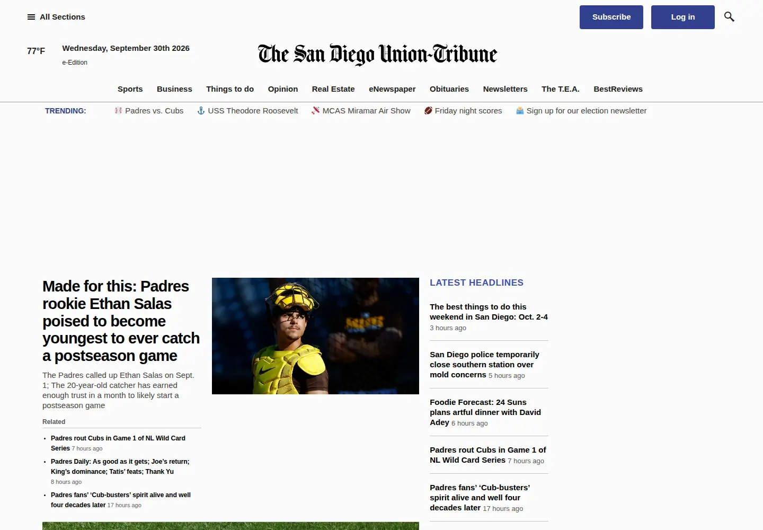The width and height of the screenshot is (763, 530).
Task: Click the Log in button
Action: (683, 17)
